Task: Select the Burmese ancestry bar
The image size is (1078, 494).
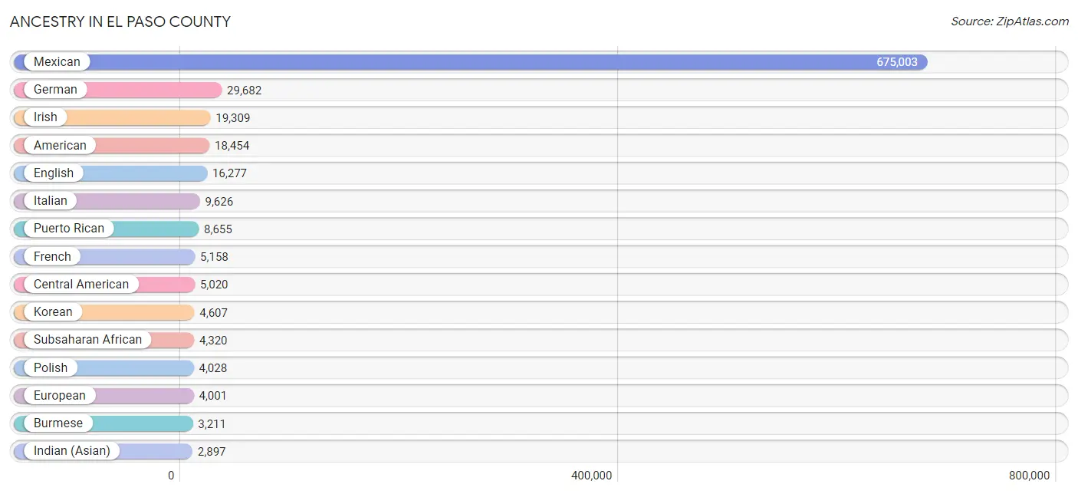Action: point(103,423)
